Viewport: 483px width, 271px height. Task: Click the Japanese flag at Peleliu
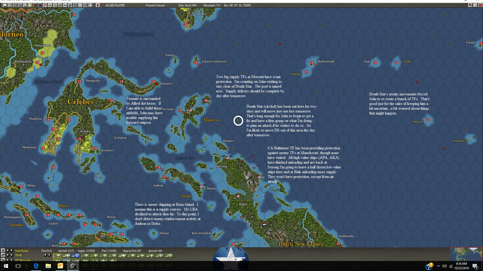click(x=307, y=72)
